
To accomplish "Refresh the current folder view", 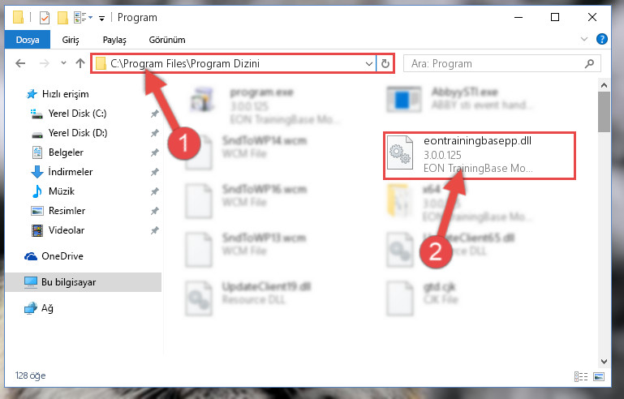I will pyautogui.click(x=385, y=63).
